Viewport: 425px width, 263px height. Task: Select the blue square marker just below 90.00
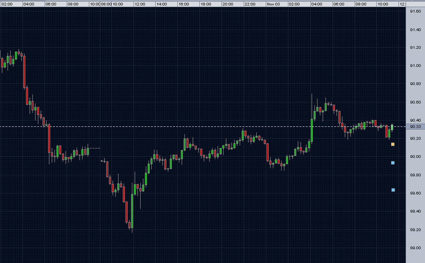coord(393,163)
